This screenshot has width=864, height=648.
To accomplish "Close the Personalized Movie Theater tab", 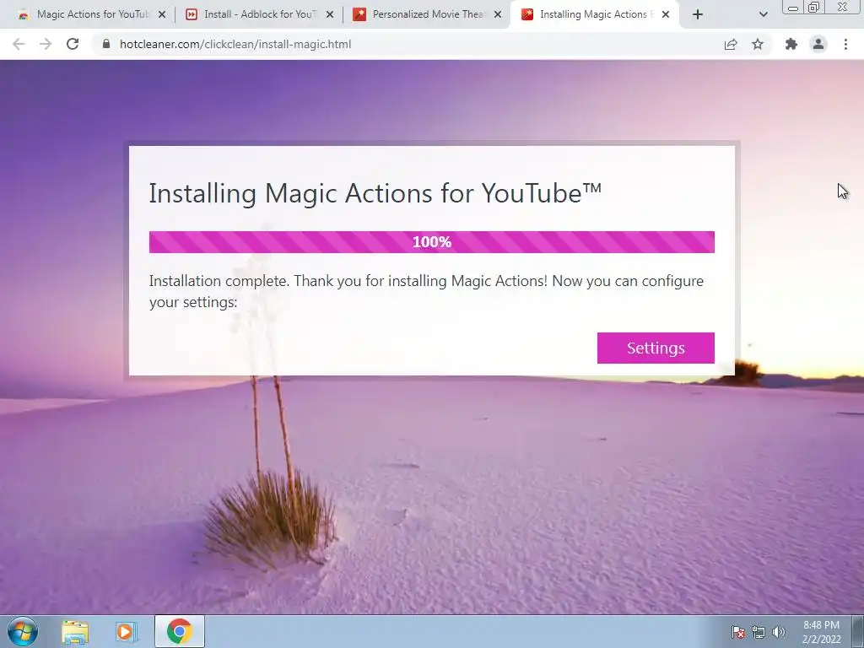I will click(498, 15).
